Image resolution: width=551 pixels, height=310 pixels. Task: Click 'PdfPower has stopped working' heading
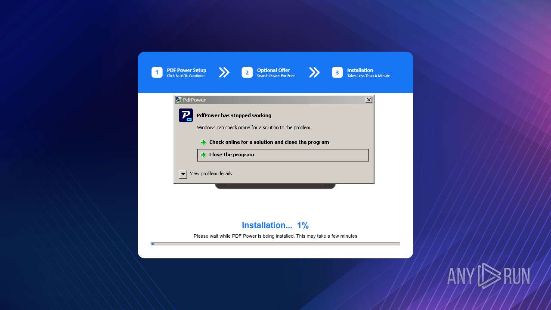pos(234,115)
